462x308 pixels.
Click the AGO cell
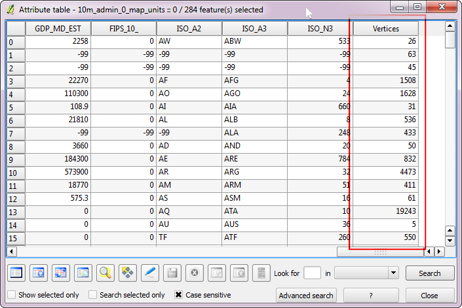click(254, 94)
